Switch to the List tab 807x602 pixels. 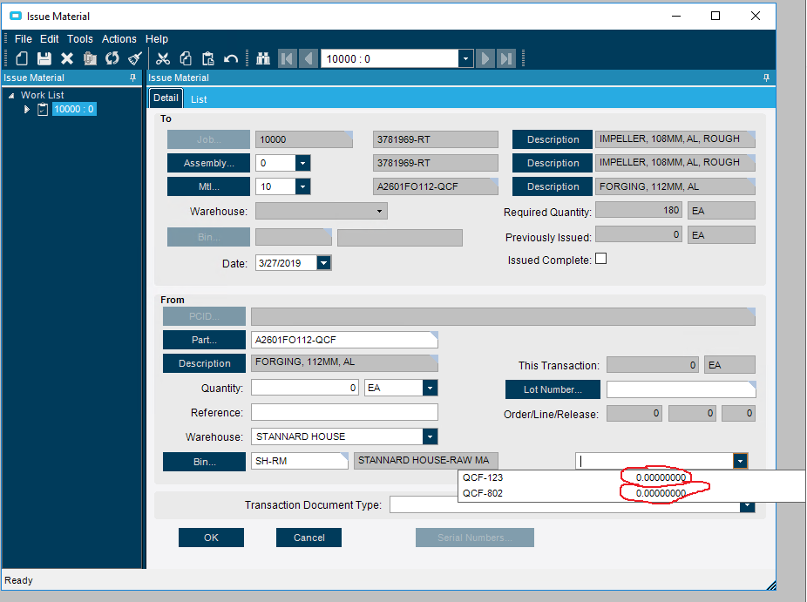click(199, 99)
